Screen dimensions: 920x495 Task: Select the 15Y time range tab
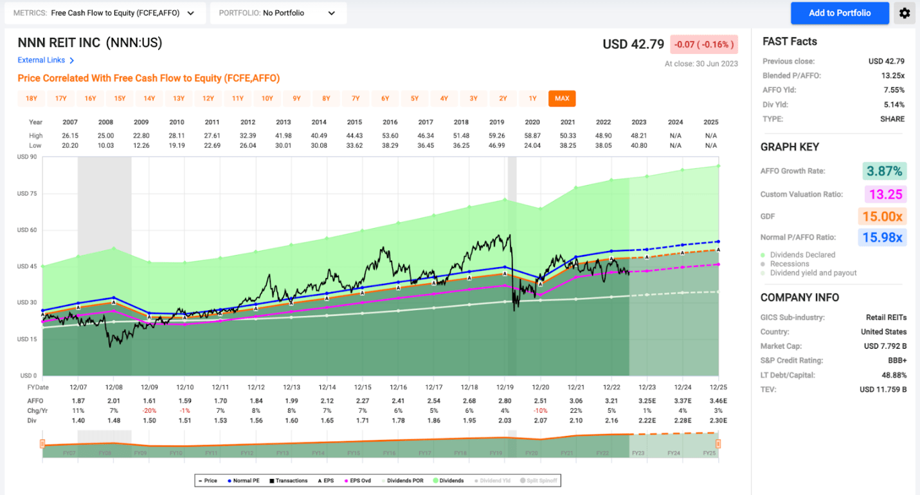120,98
